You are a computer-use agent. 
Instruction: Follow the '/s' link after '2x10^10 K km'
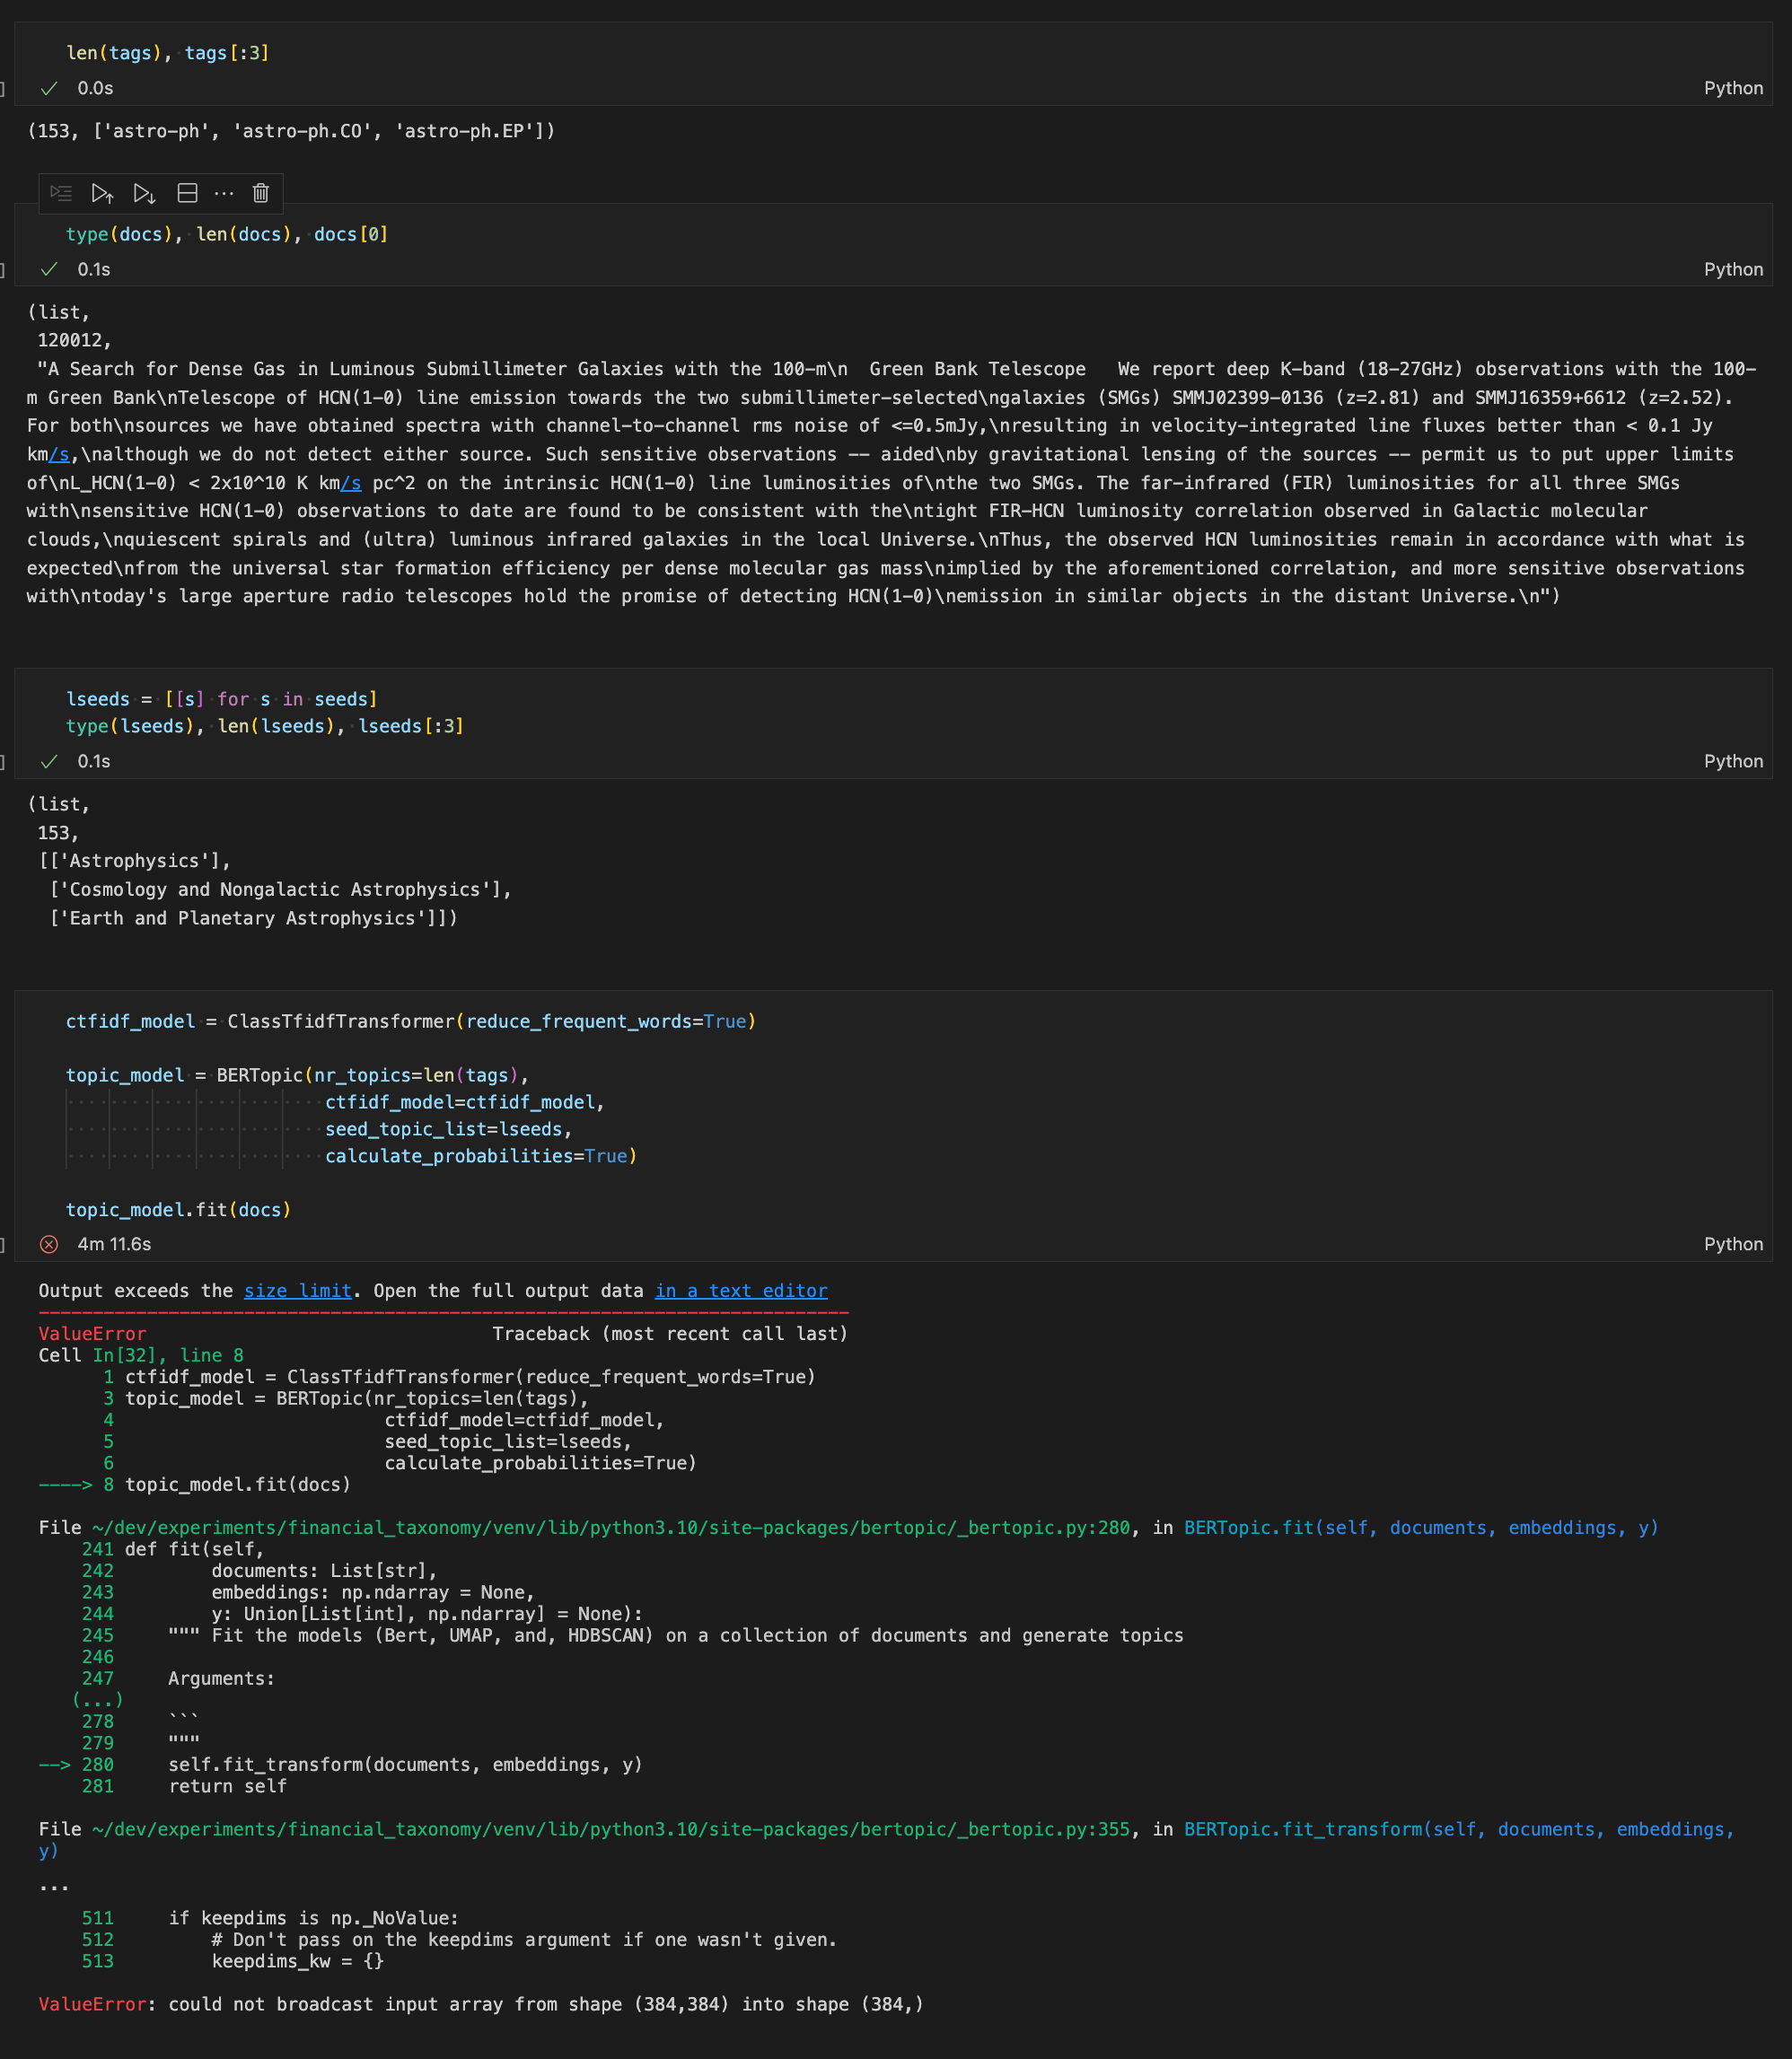click(351, 483)
